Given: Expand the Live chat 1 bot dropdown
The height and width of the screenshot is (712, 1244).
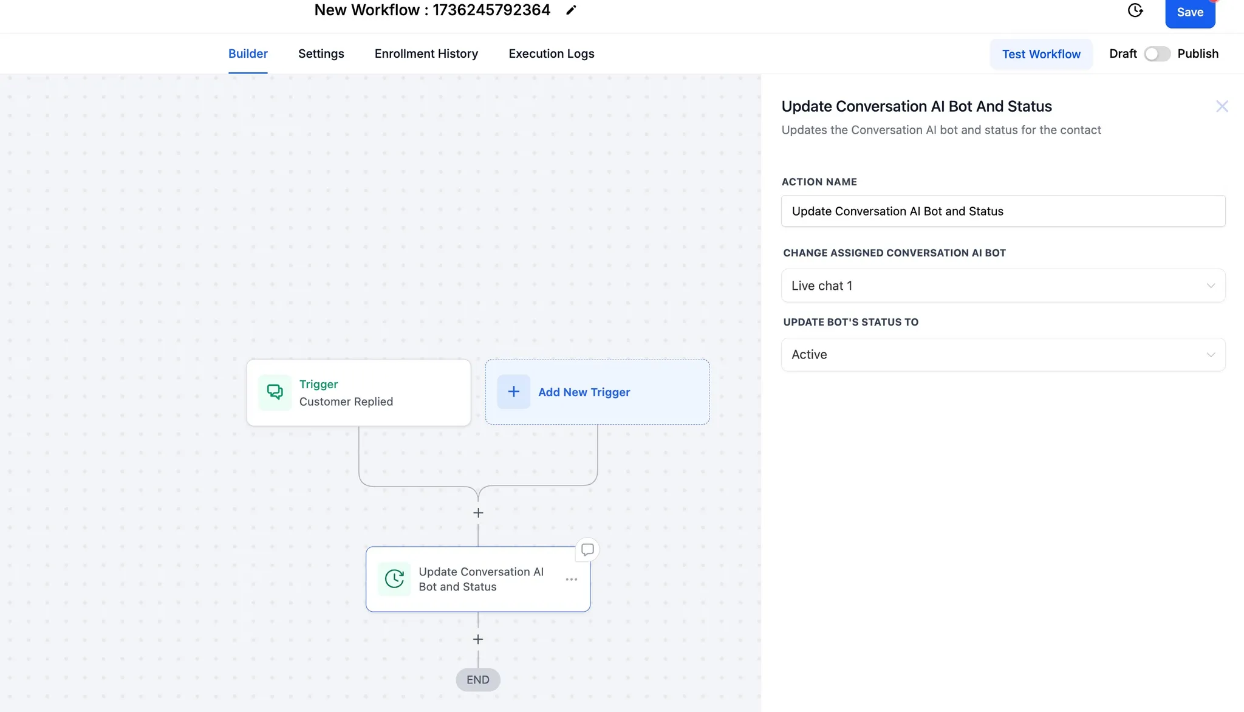Looking at the screenshot, I should (1002, 286).
